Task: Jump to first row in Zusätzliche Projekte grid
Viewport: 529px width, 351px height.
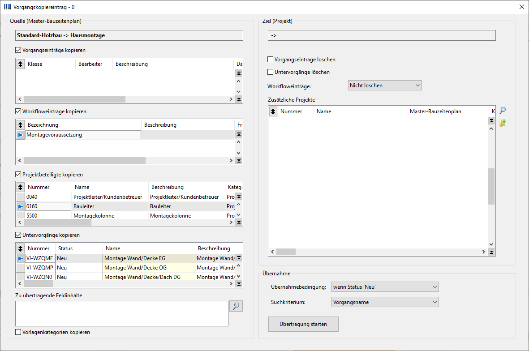Action: pyautogui.click(x=491, y=121)
